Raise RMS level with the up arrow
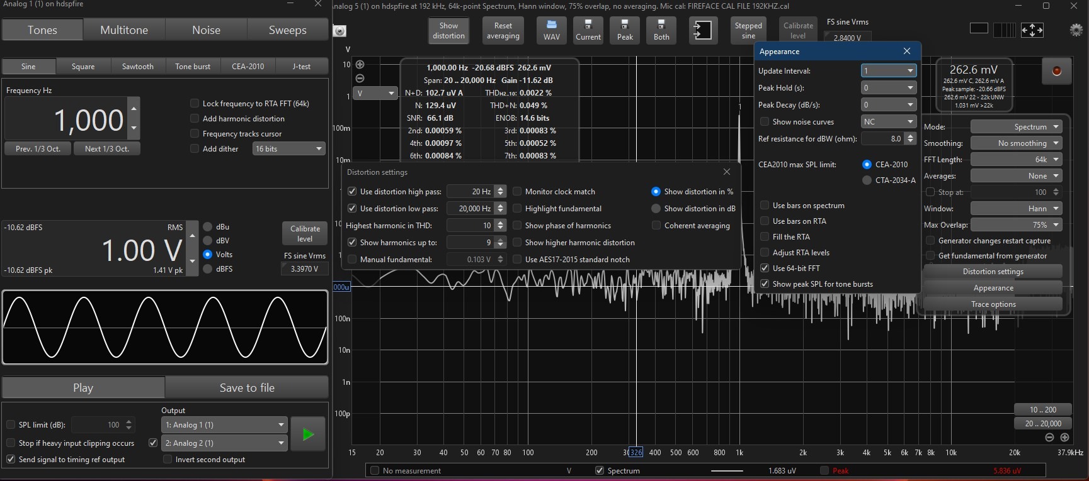The width and height of the screenshot is (1089, 481). tap(192, 236)
